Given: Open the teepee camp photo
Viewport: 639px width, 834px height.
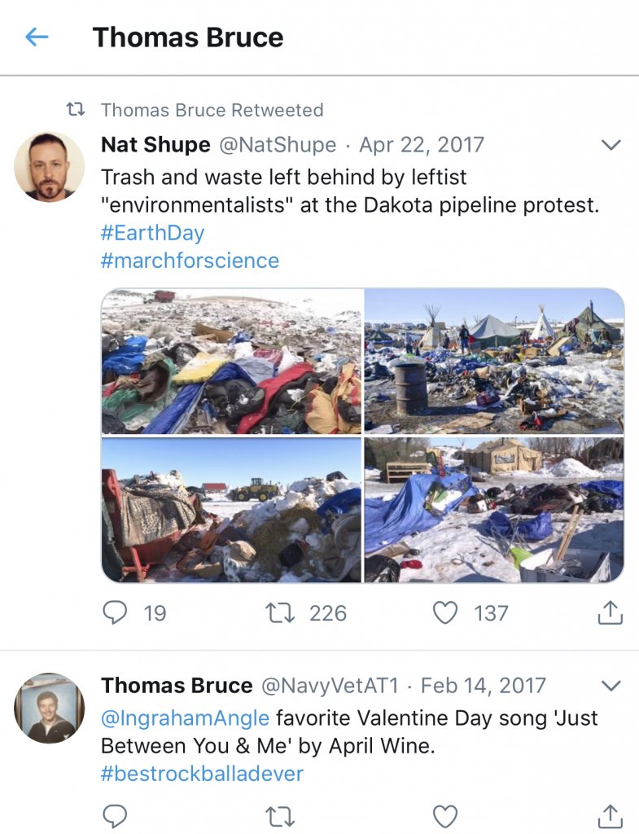Looking at the screenshot, I should [x=494, y=362].
